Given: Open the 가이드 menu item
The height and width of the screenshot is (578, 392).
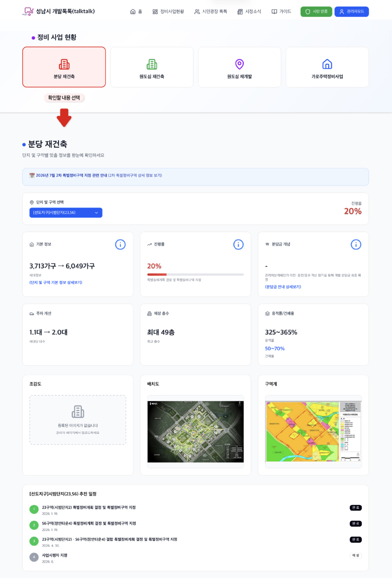Looking at the screenshot, I should click(x=281, y=12).
